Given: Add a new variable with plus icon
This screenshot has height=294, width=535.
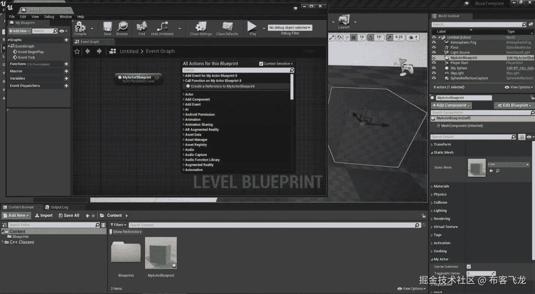Looking at the screenshot, I should pos(66,78).
